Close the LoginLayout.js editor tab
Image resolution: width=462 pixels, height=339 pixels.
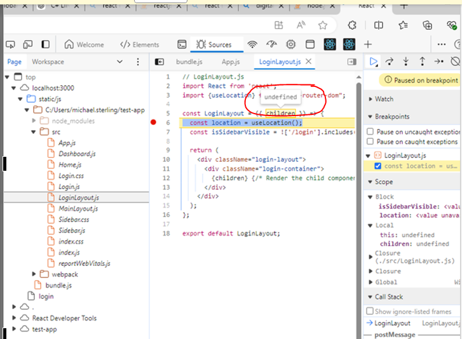tap(308, 61)
